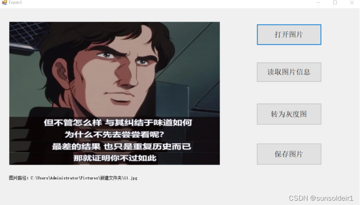Click the subtitle line 那就证明你不过如此
360x205 pixels.
[115, 158]
